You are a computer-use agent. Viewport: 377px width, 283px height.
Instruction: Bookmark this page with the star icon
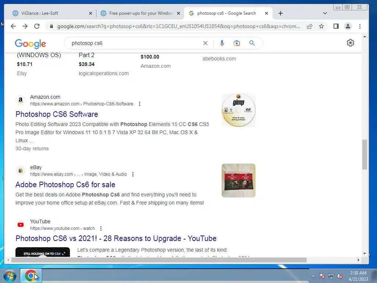(x=321, y=26)
